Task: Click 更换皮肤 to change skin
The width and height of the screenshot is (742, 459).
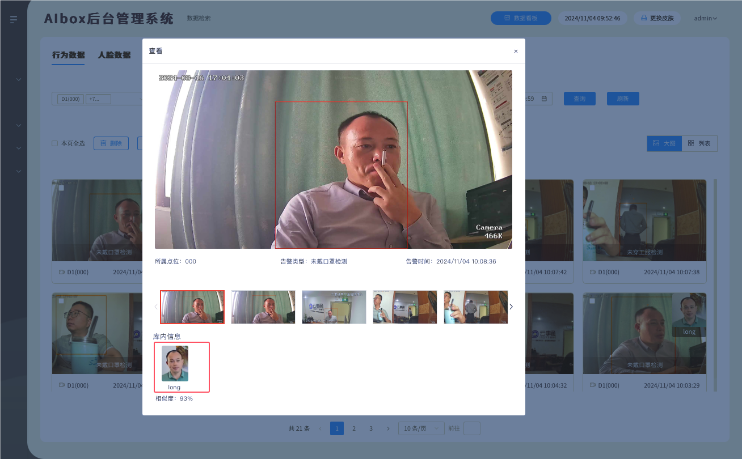Action: coord(657,18)
